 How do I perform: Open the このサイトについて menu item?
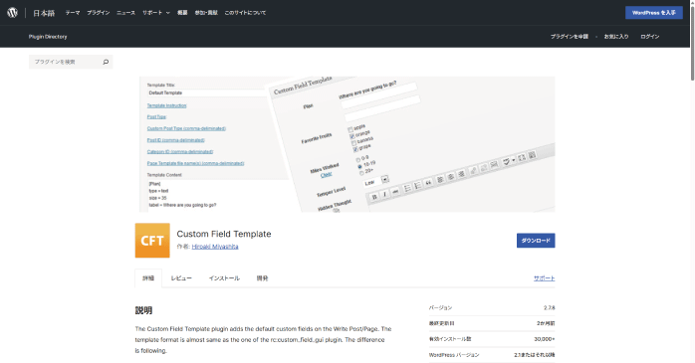coord(245,13)
